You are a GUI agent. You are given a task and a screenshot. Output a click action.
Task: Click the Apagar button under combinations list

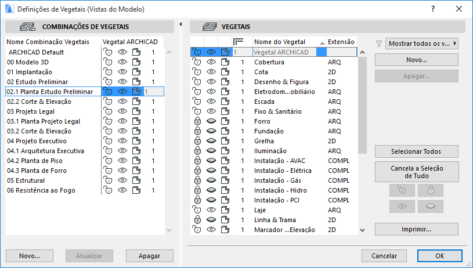click(150, 256)
